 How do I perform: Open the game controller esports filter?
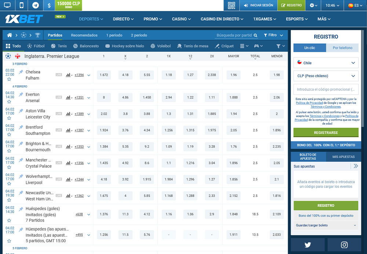(258, 46)
